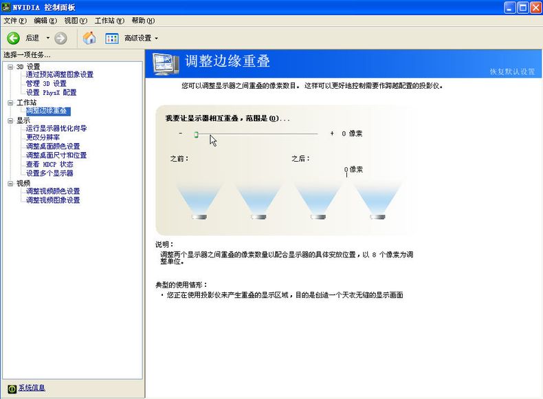Viewport: 543px width, 399px height.
Task: Collapse the 视频 tree node
Action: tap(10, 184)
